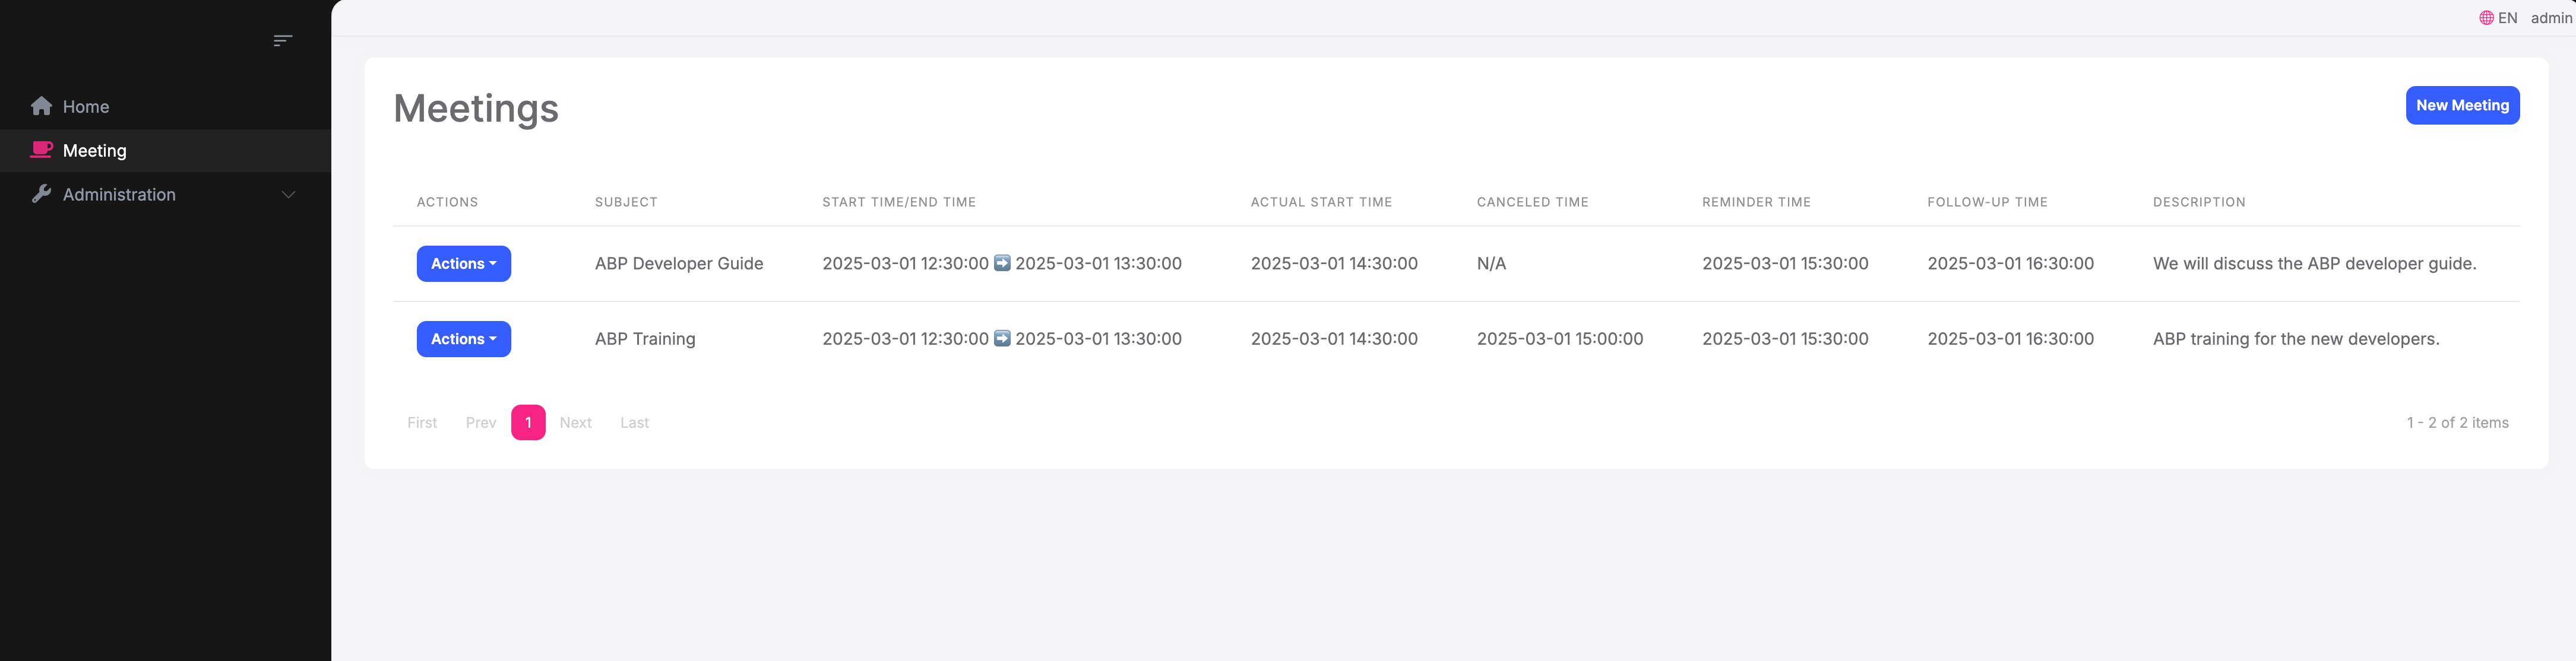Go to page 1 in pagination

528,422
